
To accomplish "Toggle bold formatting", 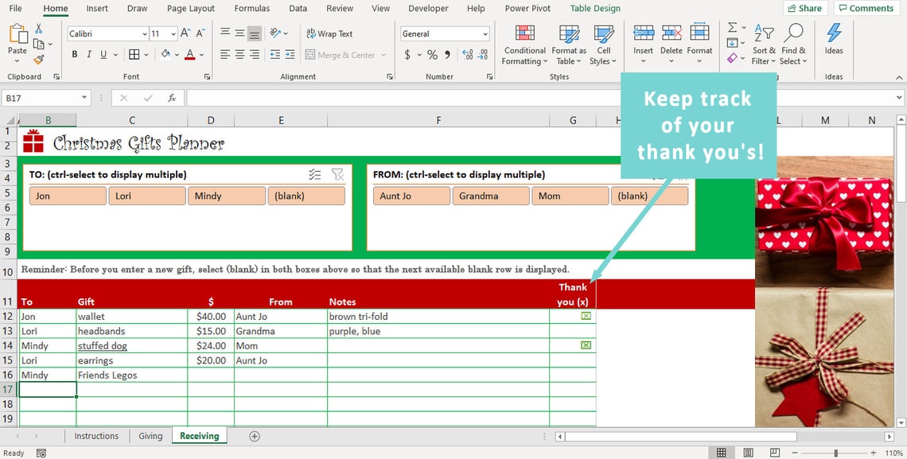I will [x=74, y=54].
